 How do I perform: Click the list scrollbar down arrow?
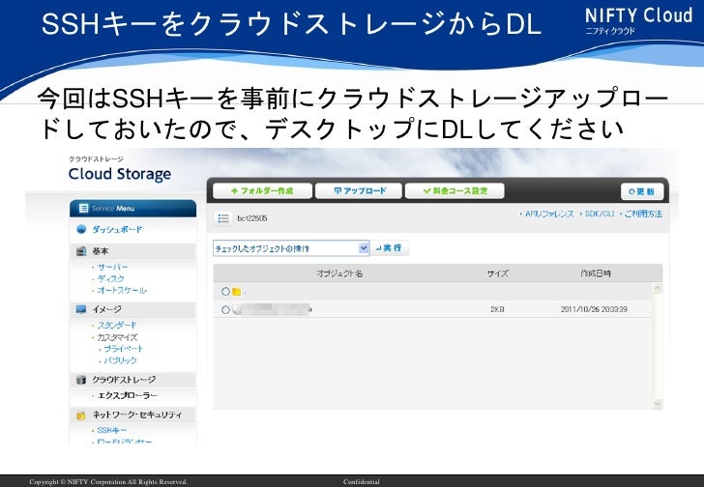658,404
